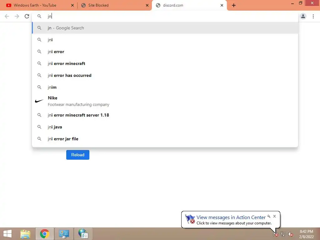Click the Nike swoosh logo icon
Image resolution: width=320 pixels, height=240 pixels.
point(39,101)
